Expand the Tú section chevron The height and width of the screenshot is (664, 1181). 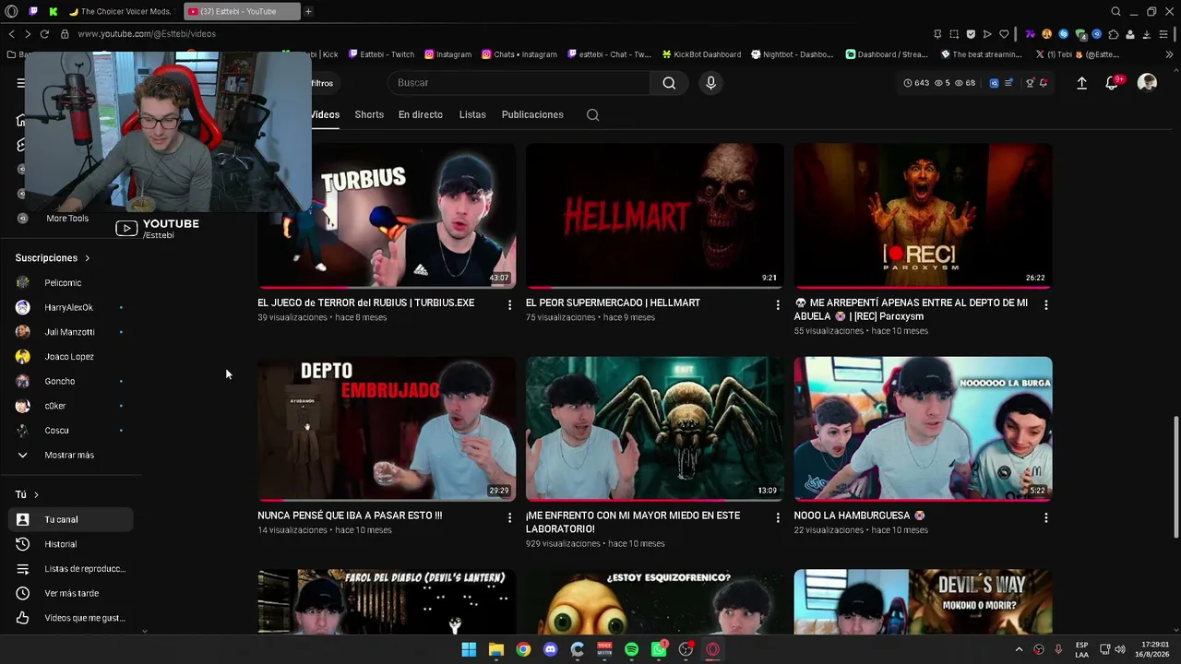coord(36,495)
